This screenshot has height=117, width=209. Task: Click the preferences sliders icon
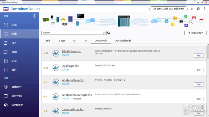pyautogui.click(x=6, y=70)
